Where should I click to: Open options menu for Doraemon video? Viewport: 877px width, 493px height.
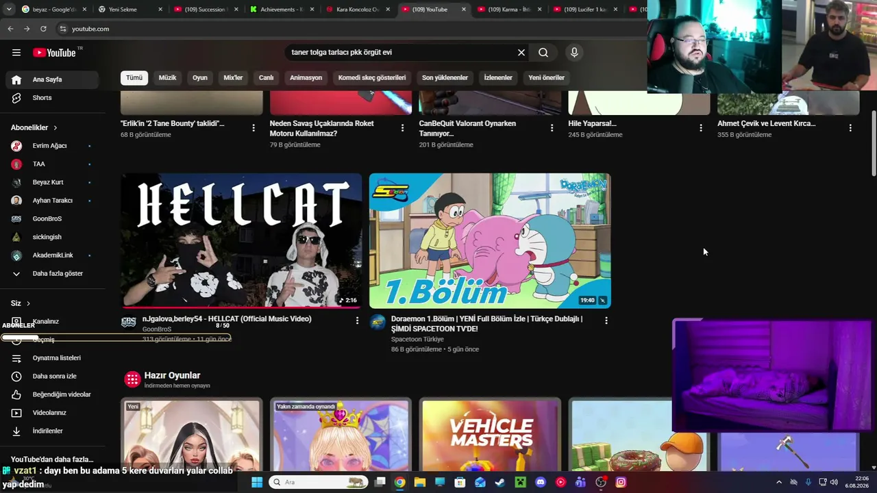(606, 320)
